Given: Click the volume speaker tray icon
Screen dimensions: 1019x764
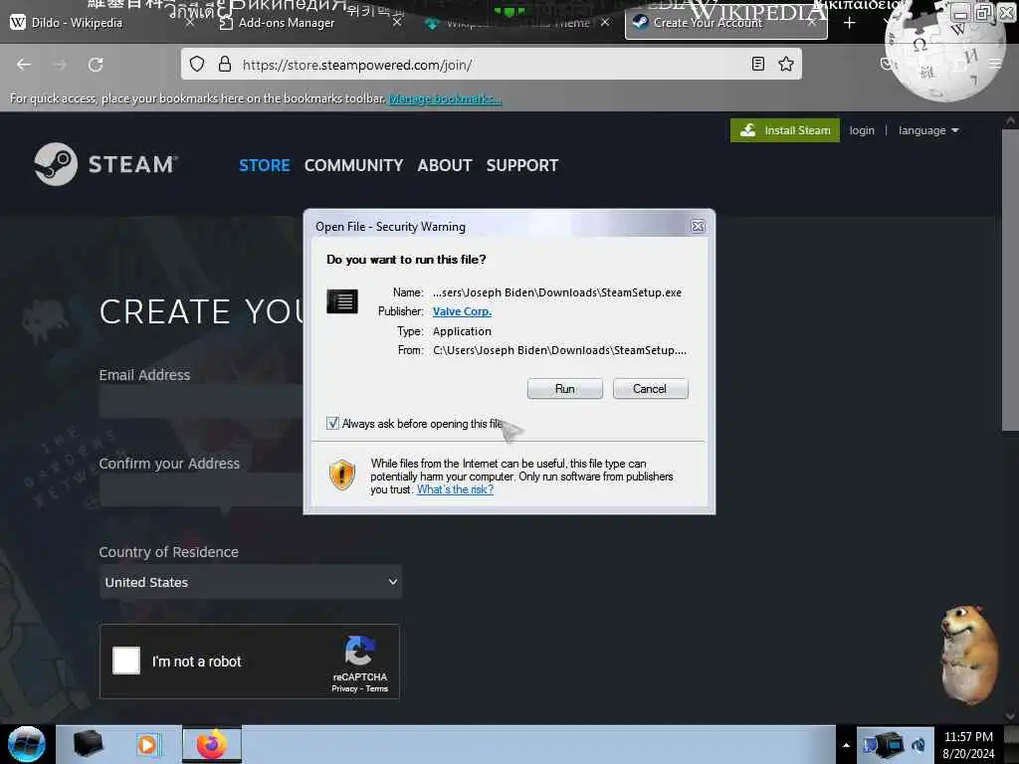Looking at the screenshot, I should 918,745.
